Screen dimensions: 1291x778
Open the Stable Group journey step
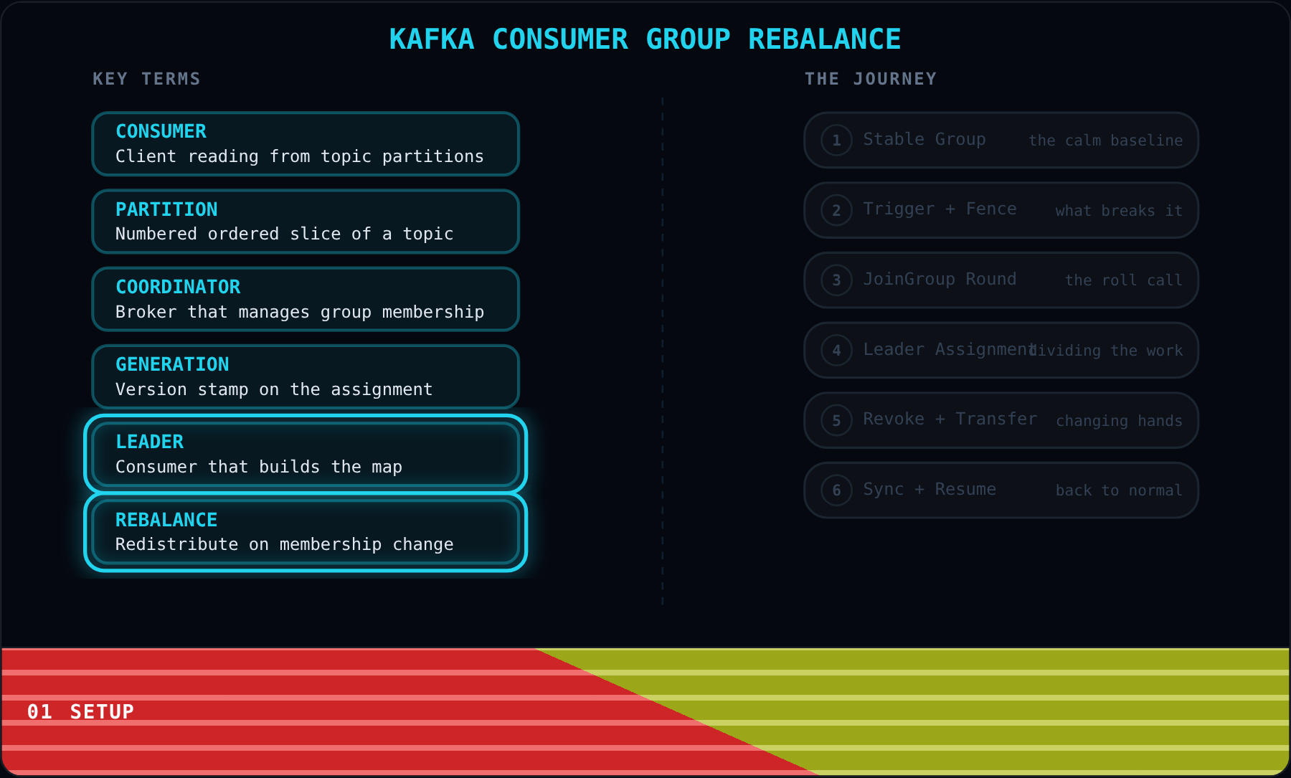coord(1001,140)
